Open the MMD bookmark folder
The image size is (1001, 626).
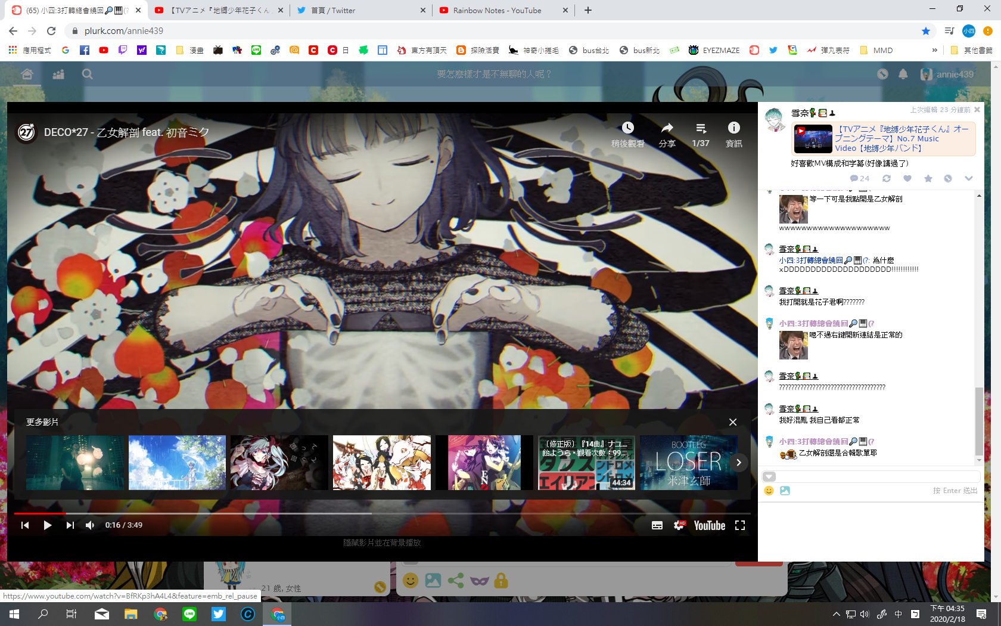(x=876, y=51)
